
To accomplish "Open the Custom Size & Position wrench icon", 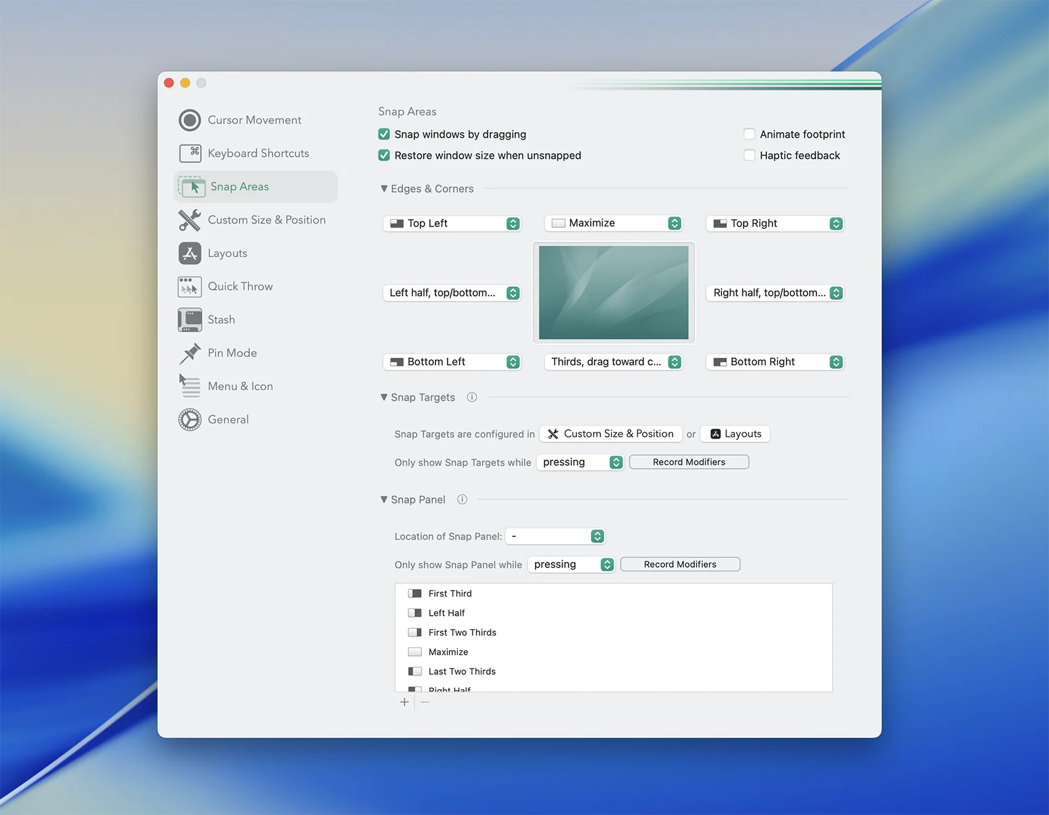I will coord(190,220).
